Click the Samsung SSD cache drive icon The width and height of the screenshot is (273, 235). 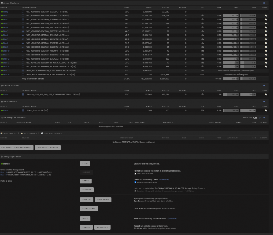tap(23, 94)
